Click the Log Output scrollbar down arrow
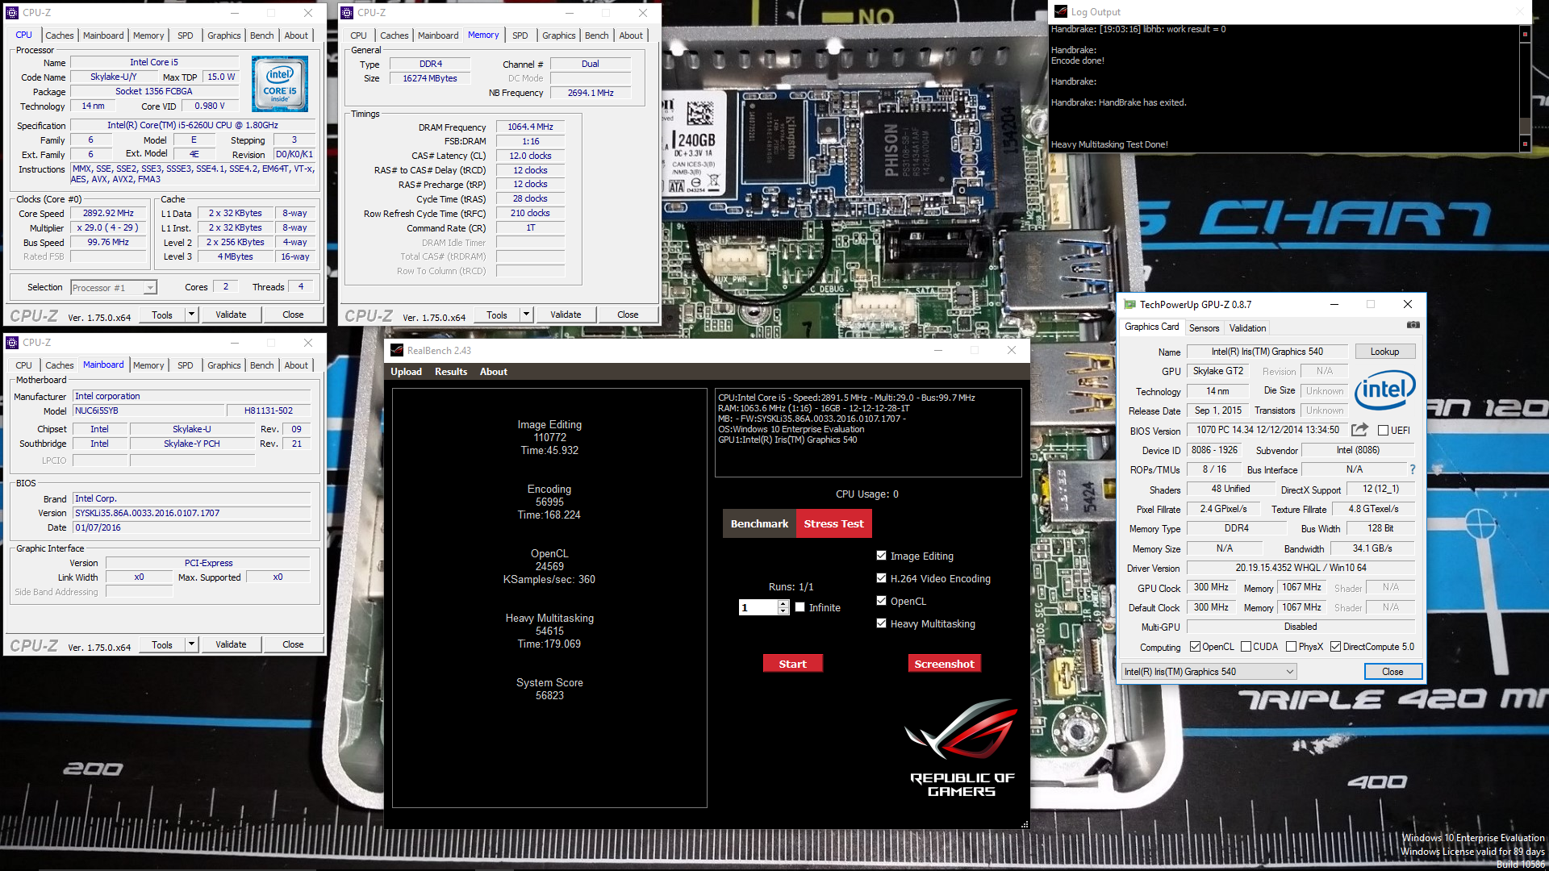 coord(1525,144)
